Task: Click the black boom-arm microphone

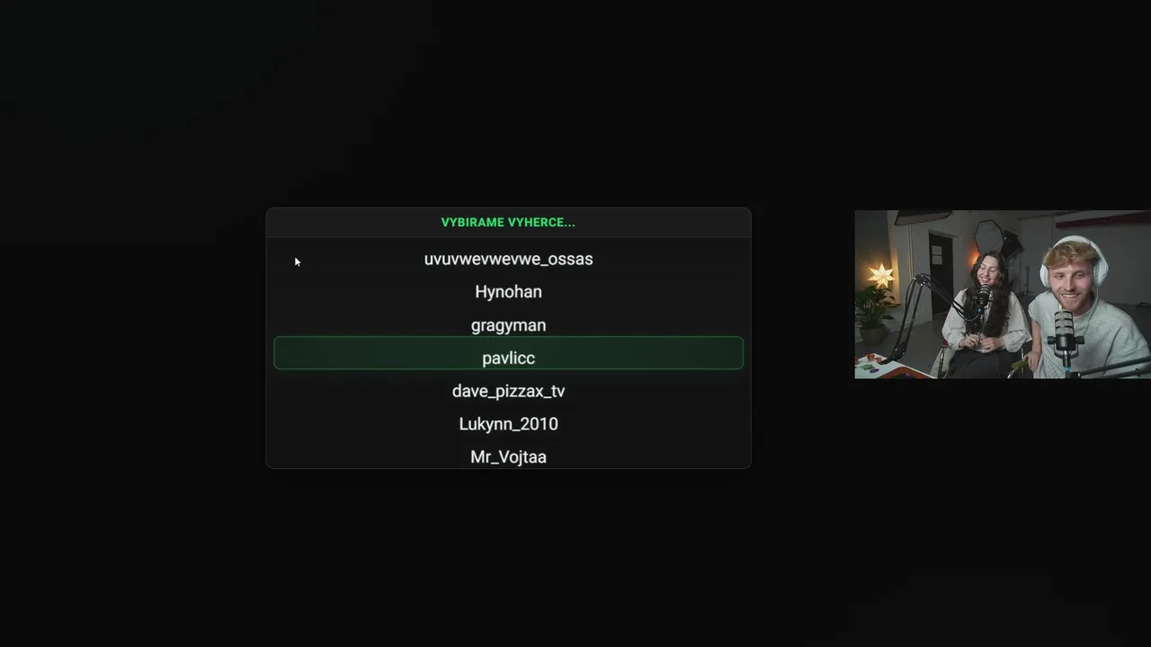Action: click(982, 298)
